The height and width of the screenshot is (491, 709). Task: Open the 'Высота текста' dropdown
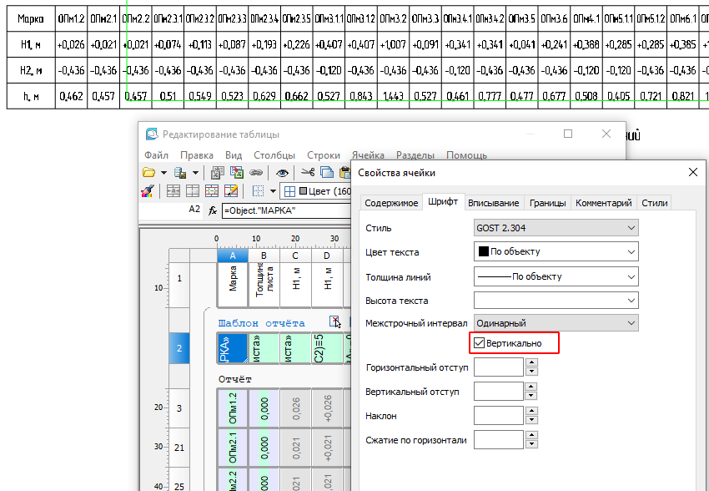556,301
